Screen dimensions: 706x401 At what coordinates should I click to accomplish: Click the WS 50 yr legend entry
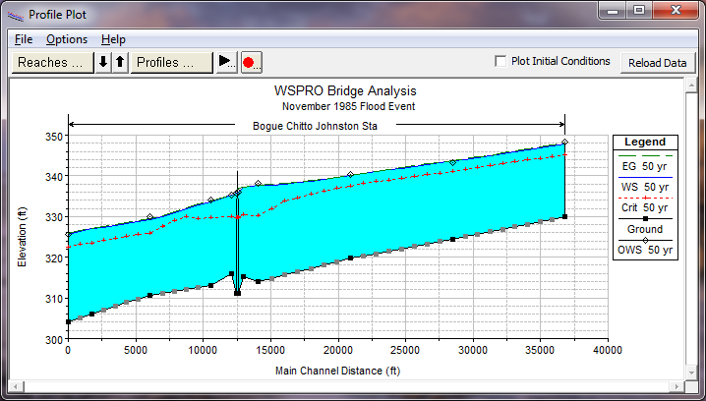pos(647,187)
